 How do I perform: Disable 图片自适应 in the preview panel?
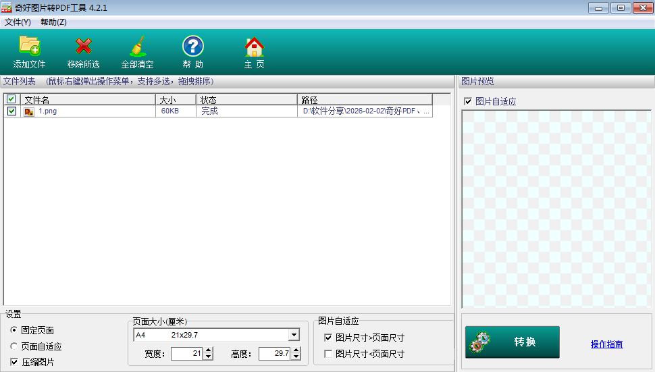[468, 101]
